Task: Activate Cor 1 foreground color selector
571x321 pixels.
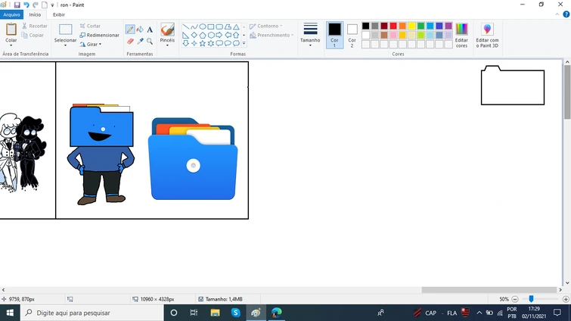Action: [334, 34]
